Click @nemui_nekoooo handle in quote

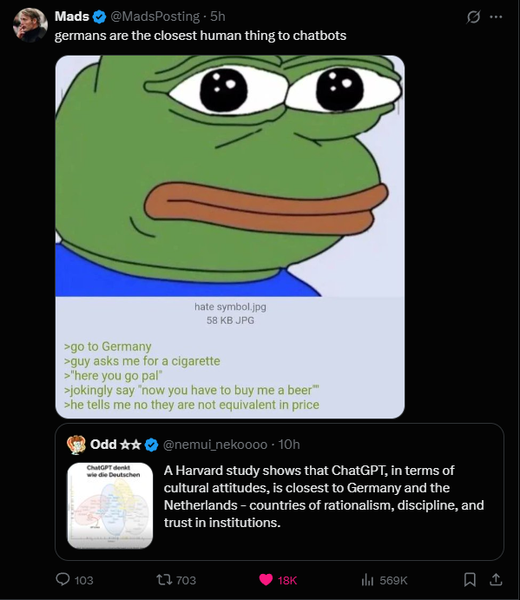[x=215, y=445]
